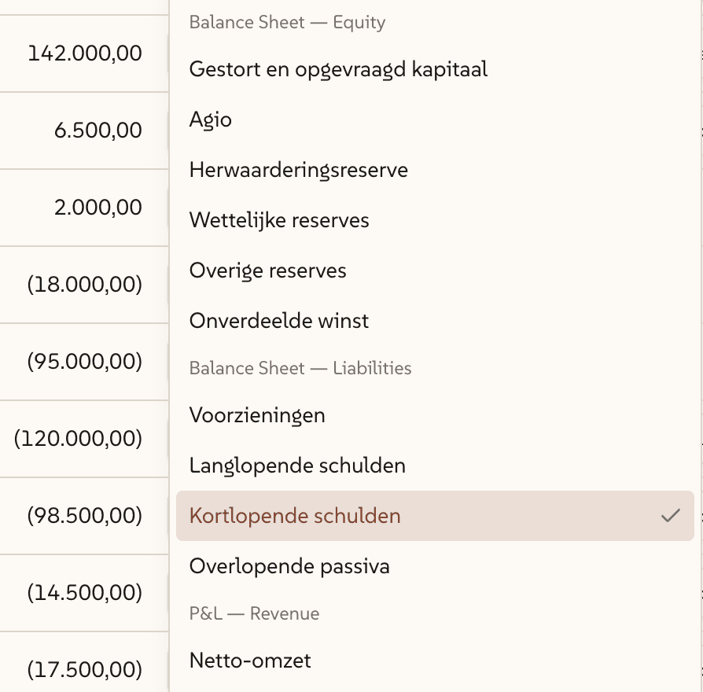703x692 pixels.
Task: Pick Overlopende passiva from dropdown
Action: (x=289, y=566)
